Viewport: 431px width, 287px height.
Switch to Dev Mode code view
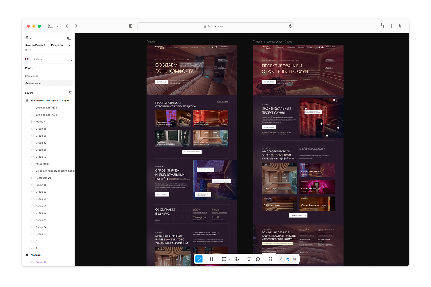295,259
